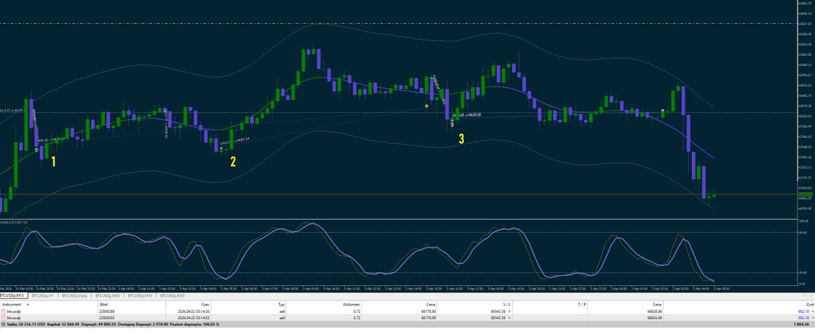Click the Saldo 50 256.13 USD value
The width and height of the screenshot is (815, 334).
tap(25, 325)
